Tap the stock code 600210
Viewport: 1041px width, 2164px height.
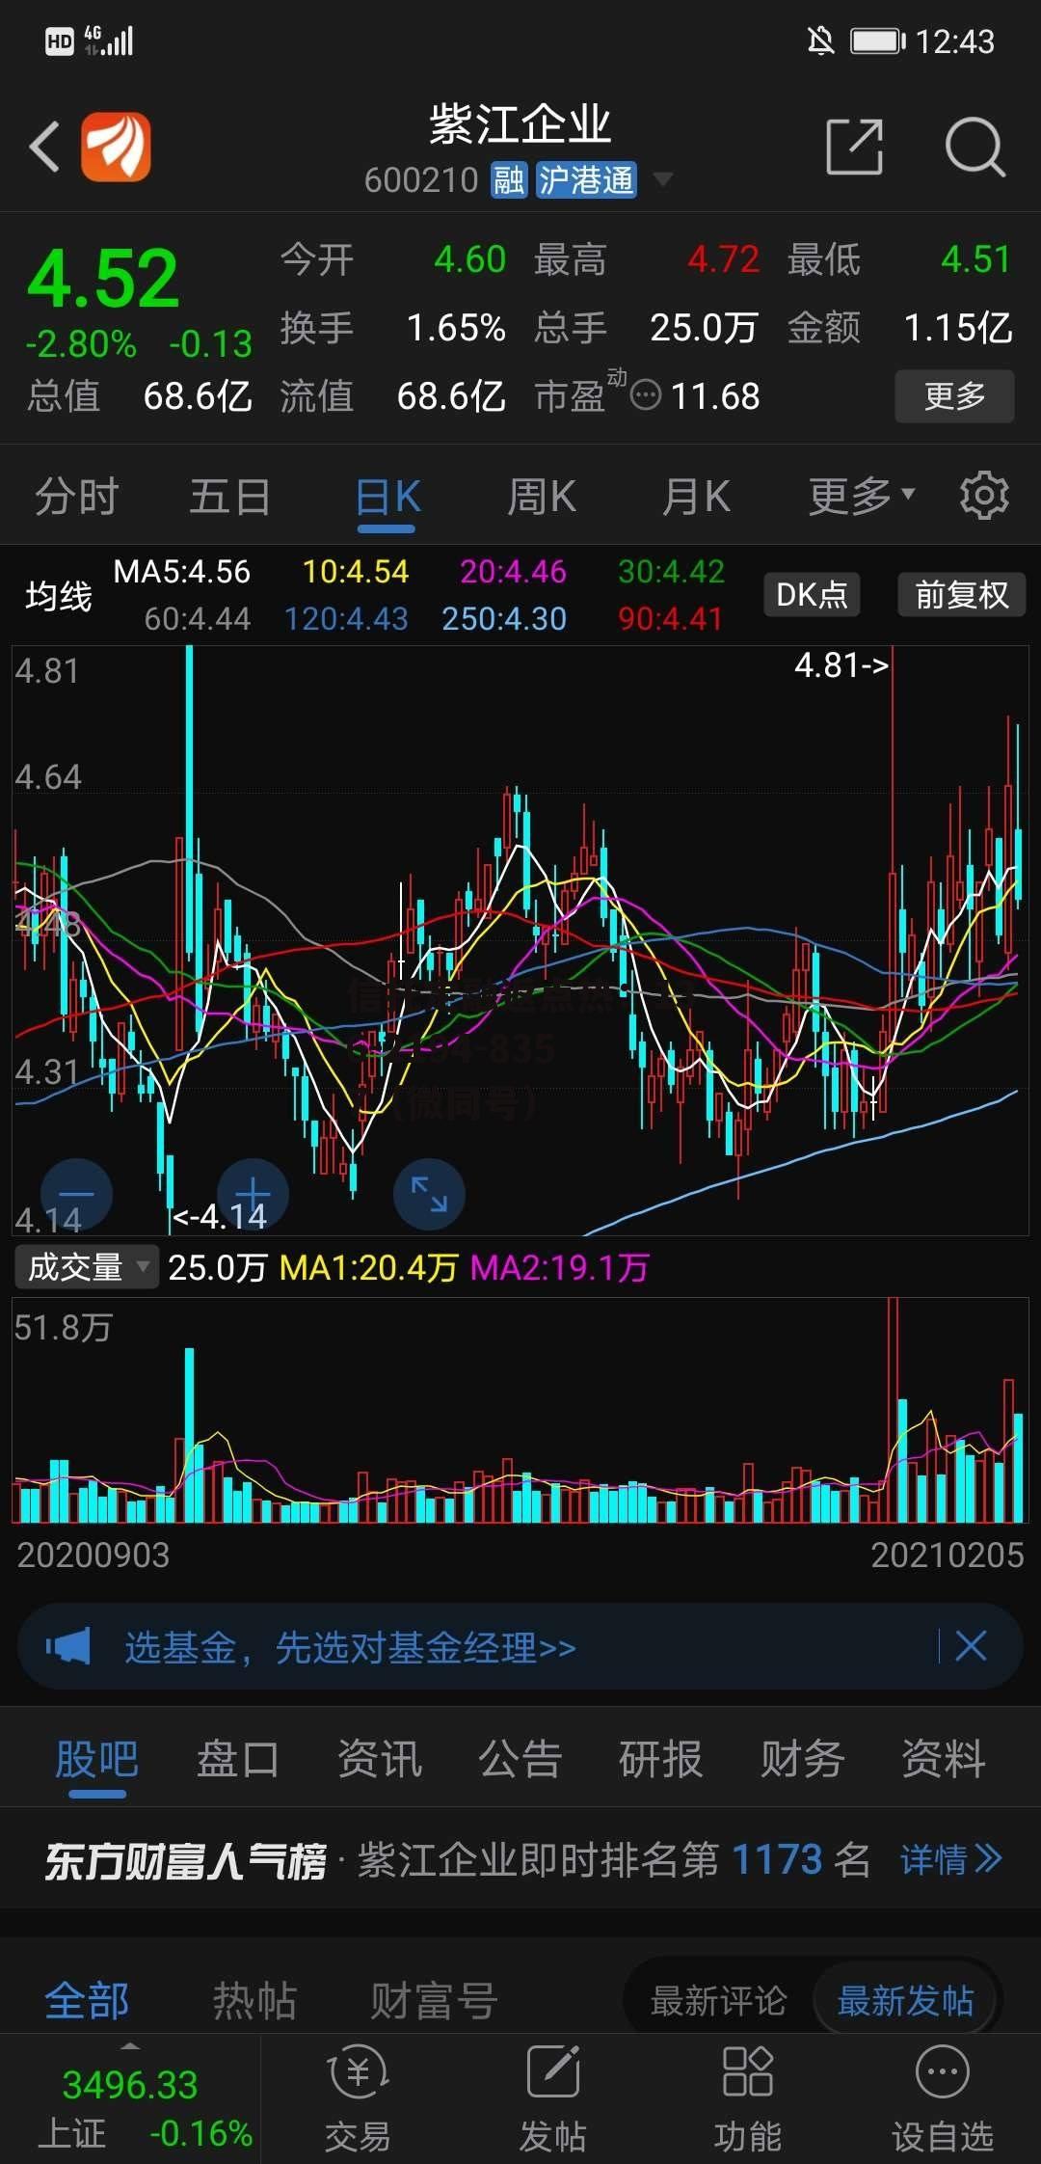click(x=421, y=180)
